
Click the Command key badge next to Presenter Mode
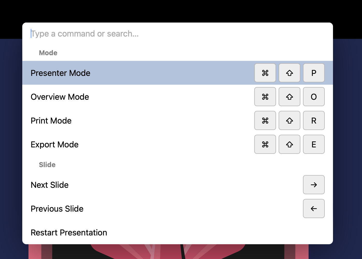coord(265,73)
